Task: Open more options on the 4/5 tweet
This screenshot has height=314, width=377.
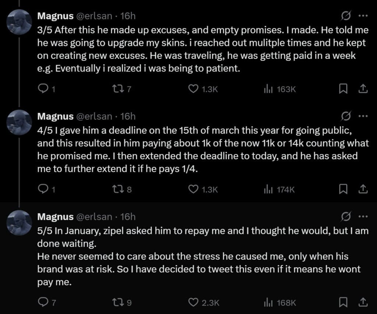Action: [x=363, y=116]
